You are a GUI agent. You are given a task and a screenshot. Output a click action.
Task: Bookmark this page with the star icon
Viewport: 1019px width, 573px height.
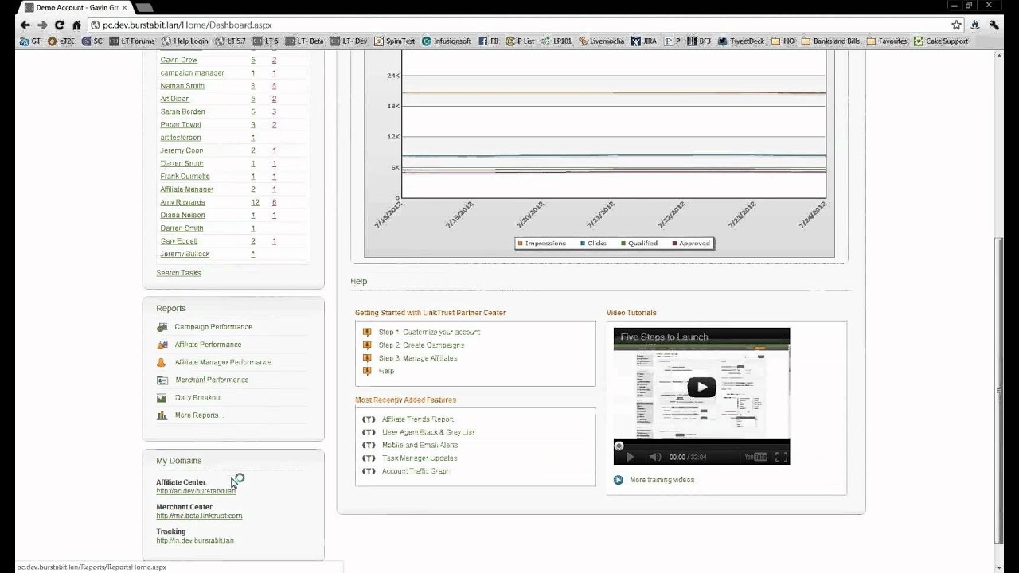[x=957, y=25]
